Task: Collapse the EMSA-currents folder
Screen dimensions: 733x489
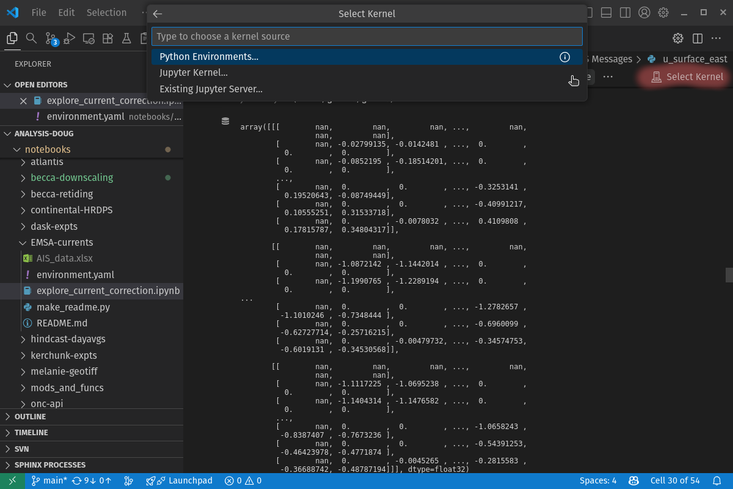Action: click(62, 243)
